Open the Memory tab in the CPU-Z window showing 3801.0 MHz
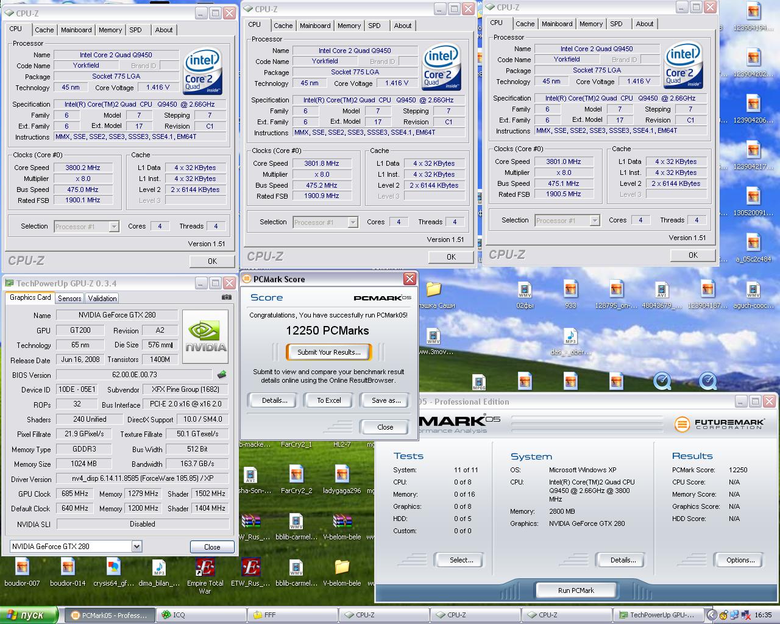Image resolution: width=780 pixels, height=624 pixels. (x=591, y=24)
